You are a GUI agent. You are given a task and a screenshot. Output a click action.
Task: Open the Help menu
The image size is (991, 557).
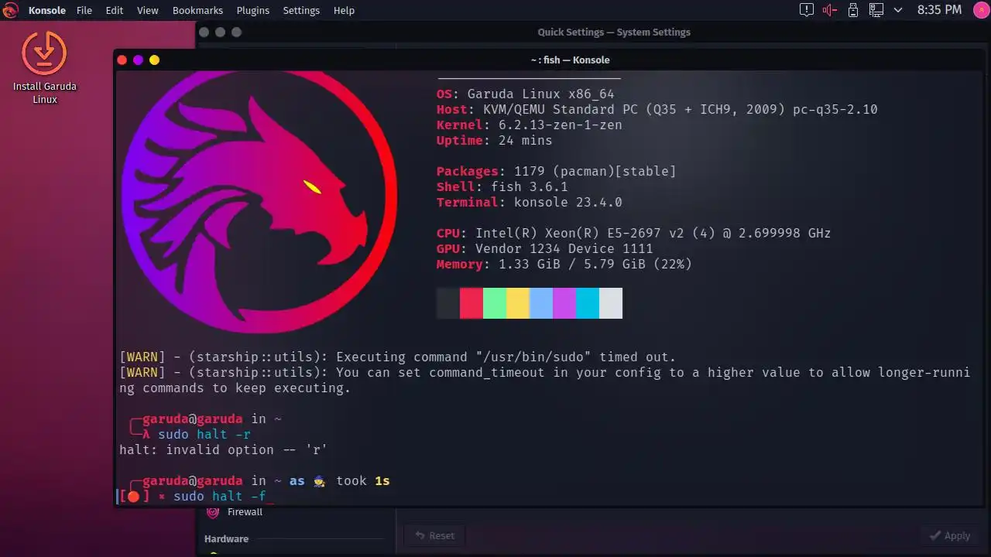point(344,10)
